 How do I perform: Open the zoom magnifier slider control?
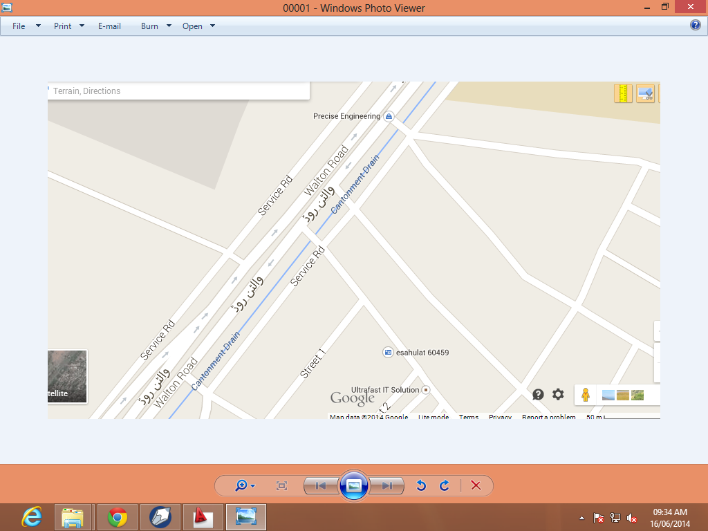[x=245, y=486]
